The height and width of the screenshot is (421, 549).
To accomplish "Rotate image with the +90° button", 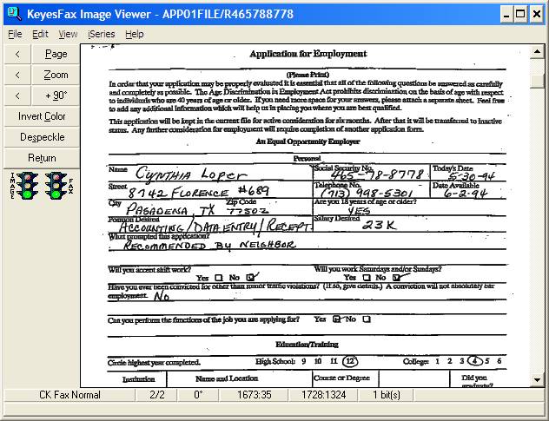I will [56, 95].
